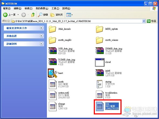Click the 搜尋 search button
Viewport: 159px width, 119px height.
click(43, 15)
